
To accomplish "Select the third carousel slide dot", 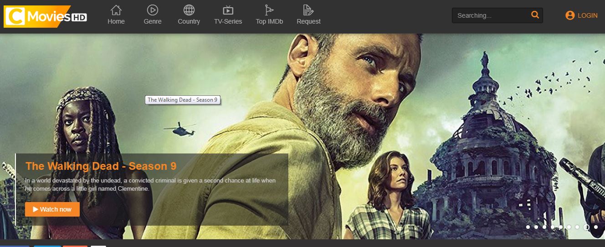I will [x=544, y=227].
